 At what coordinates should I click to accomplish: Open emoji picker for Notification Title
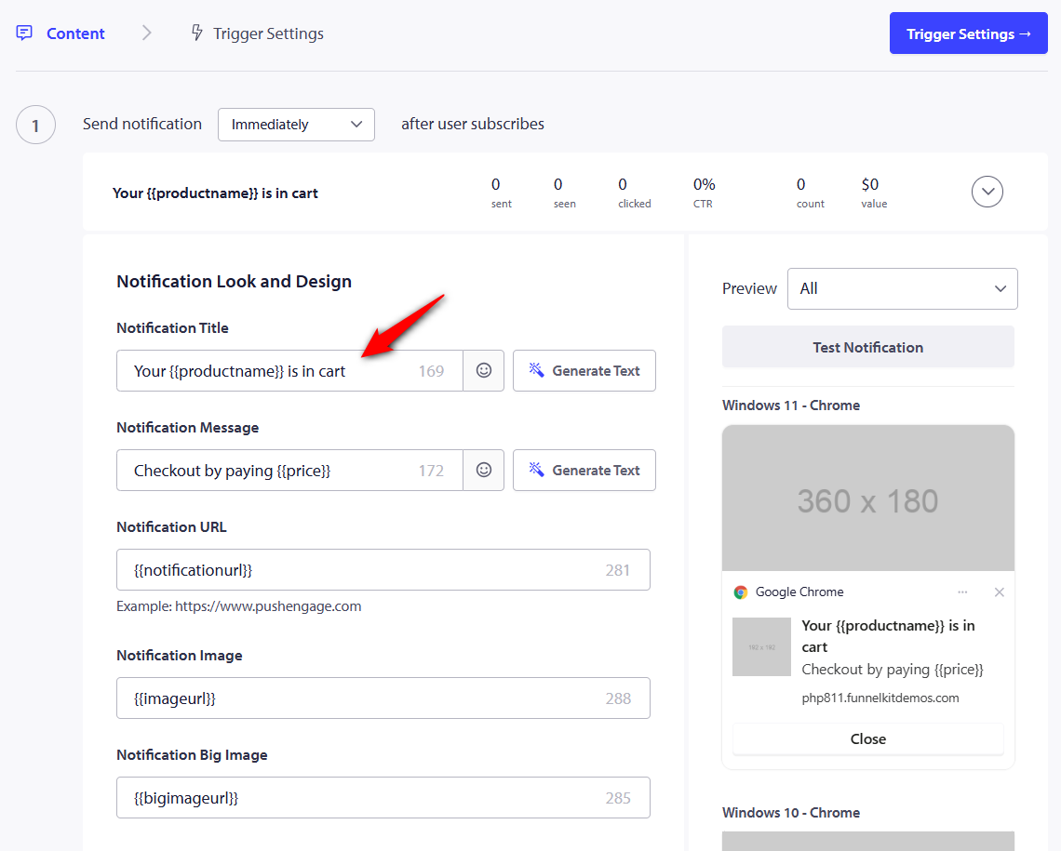point(483,370)
